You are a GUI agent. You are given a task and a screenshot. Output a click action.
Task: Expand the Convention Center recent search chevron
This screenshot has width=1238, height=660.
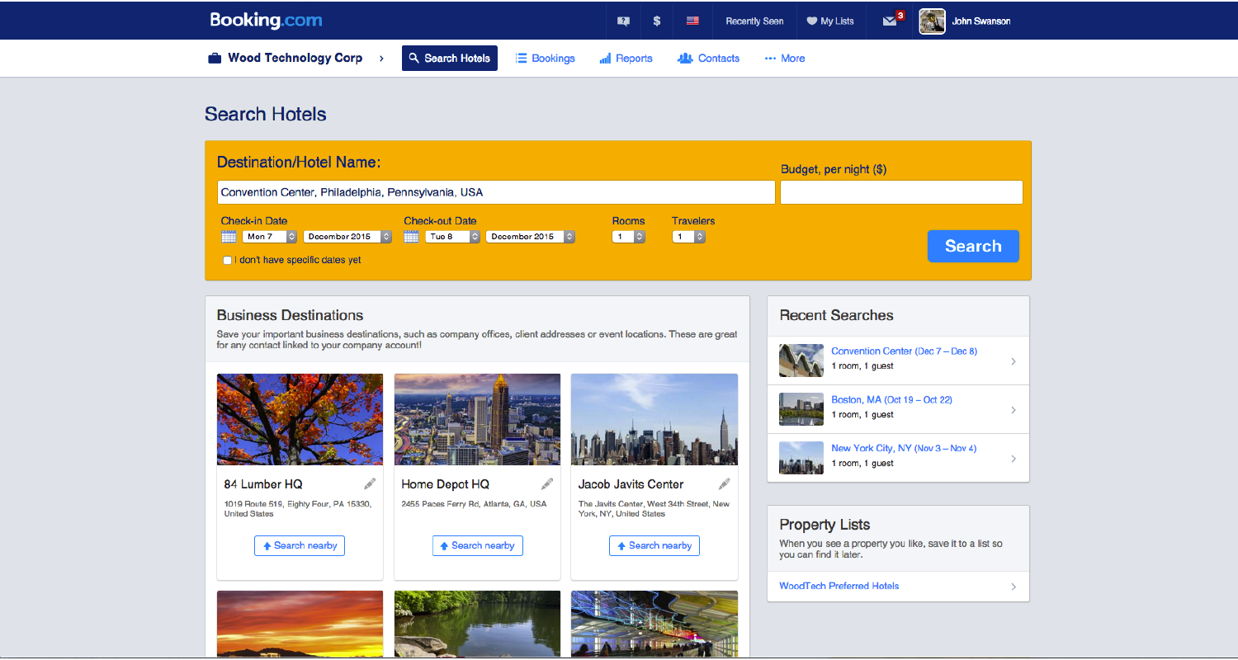pos(1014,361)
